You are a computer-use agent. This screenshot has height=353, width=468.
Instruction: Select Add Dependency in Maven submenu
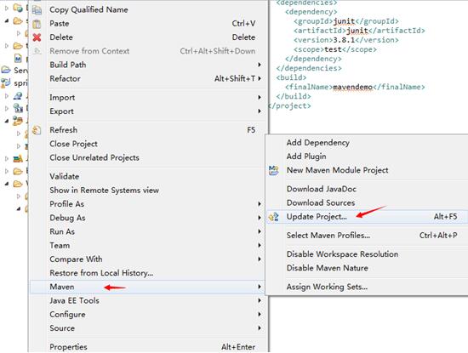pyautogui.click(x=367, y=143)
